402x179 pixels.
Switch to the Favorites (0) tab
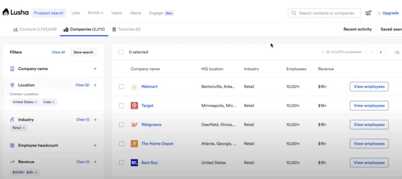126,29
